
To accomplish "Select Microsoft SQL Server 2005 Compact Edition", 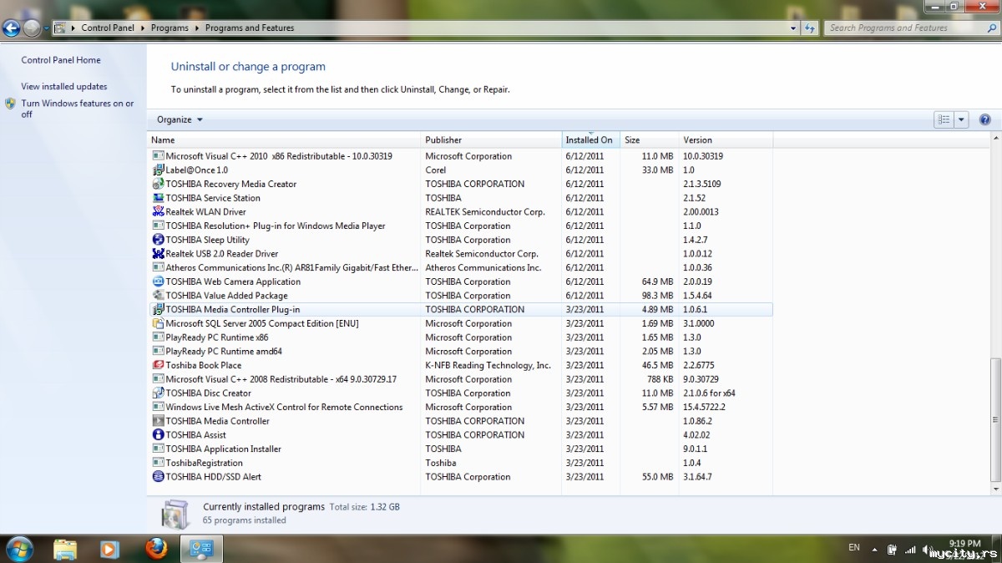I will coord(460,323).
